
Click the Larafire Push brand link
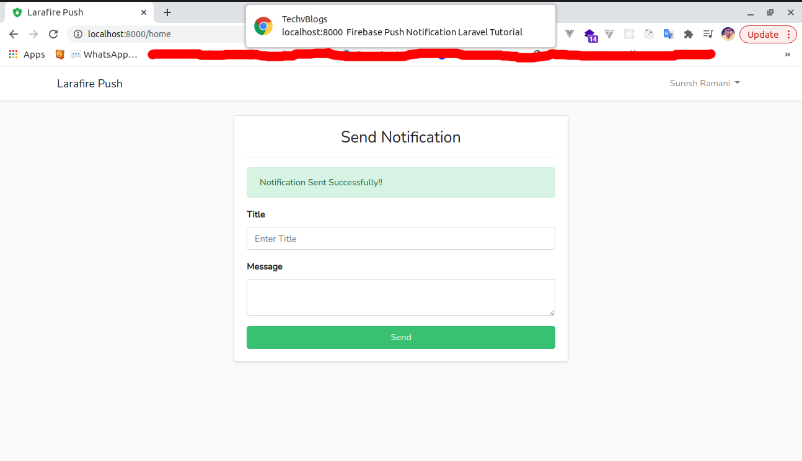click(89, 82)
